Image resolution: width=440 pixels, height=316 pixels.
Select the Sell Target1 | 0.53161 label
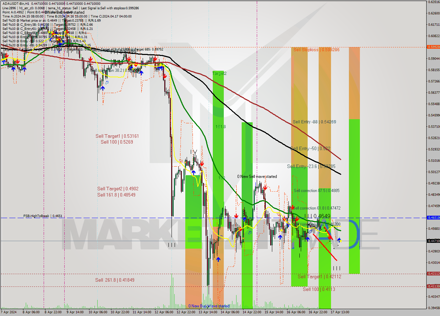click(x=117, y=136)
